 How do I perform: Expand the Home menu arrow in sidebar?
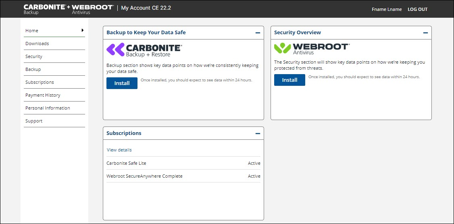(x=83, y=30)
